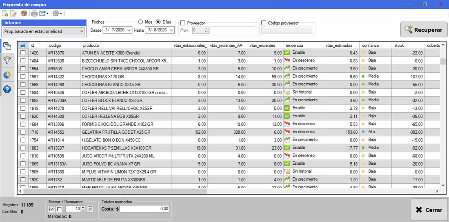Click the En descenso icon on BIZCOCHUELO row
449x222 pixels.
tap(287, 61)
